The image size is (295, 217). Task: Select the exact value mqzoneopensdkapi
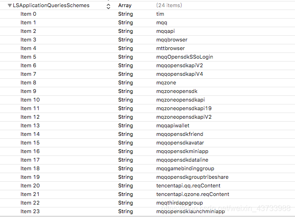tap(181, 100)
